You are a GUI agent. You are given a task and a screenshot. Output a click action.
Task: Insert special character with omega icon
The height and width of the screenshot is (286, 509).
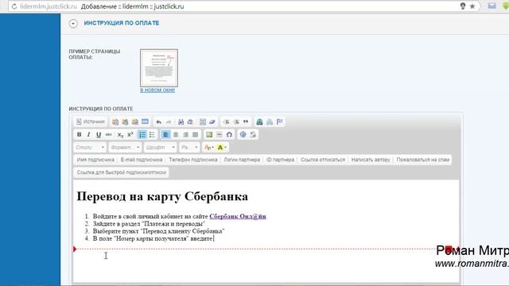click(x=229, y=134)
